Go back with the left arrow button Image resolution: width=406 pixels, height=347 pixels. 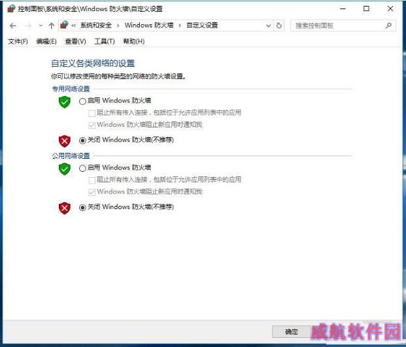12,25
